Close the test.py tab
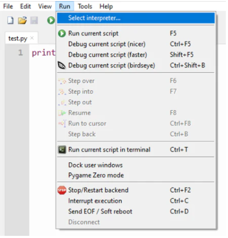 [32, 38]
